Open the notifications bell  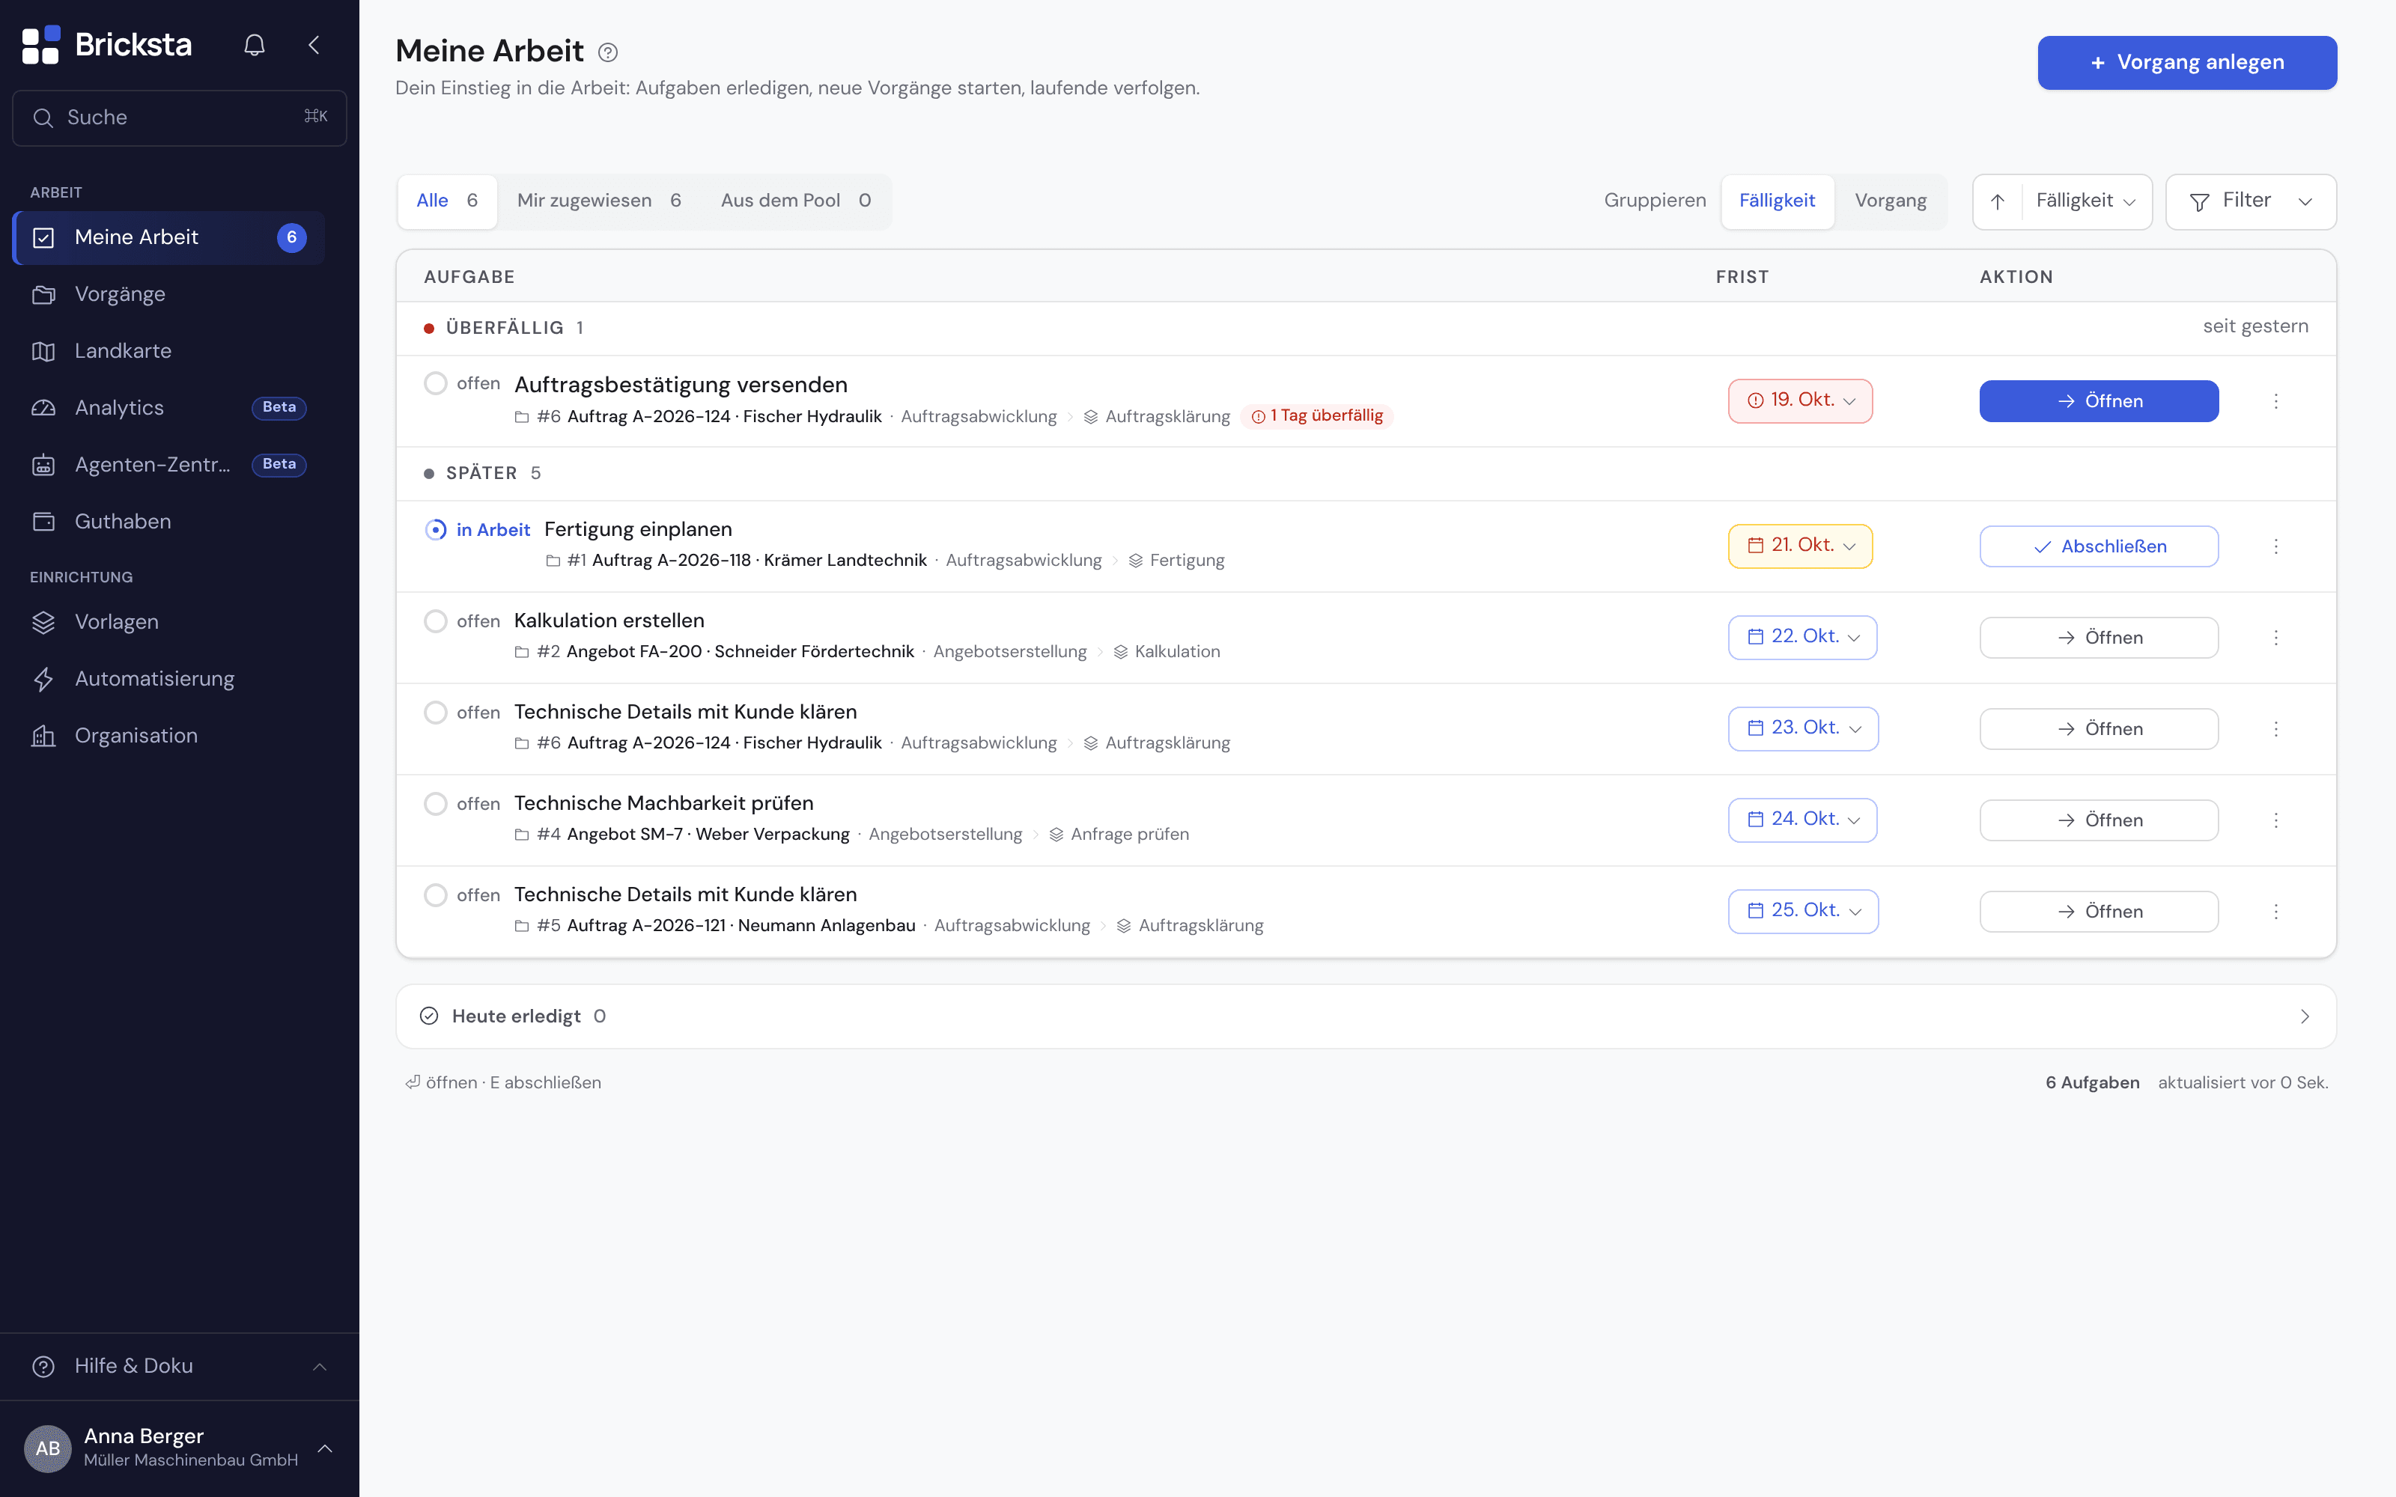click(x=255, y=45)
